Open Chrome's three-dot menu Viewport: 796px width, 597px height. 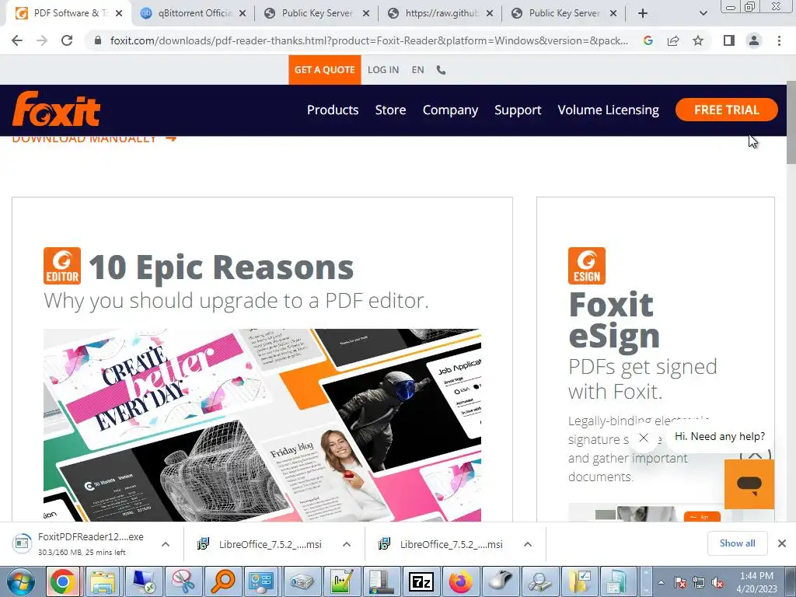coord(779,40)
